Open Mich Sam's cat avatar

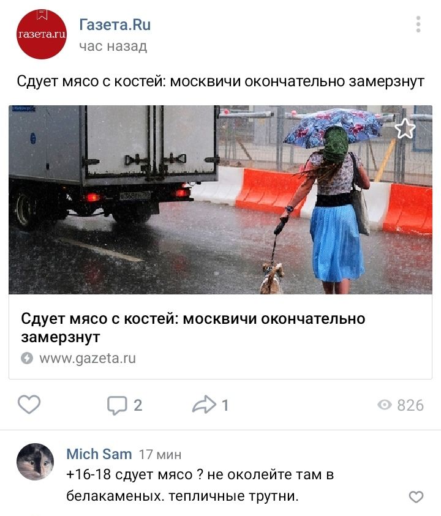point(36,462)
